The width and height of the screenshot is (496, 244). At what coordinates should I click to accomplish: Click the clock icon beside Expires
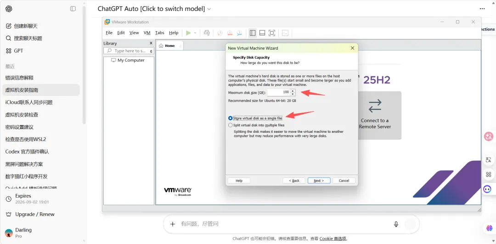pos(9,199)
